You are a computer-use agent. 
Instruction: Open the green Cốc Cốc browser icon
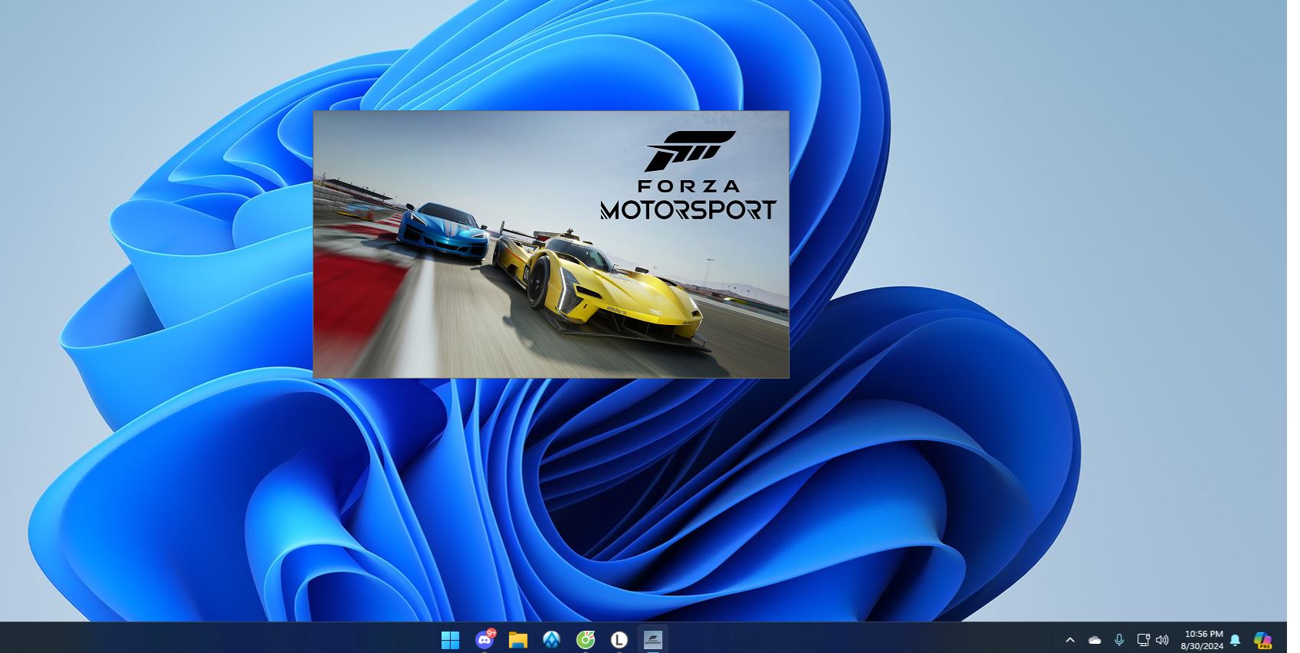(585, 639)
